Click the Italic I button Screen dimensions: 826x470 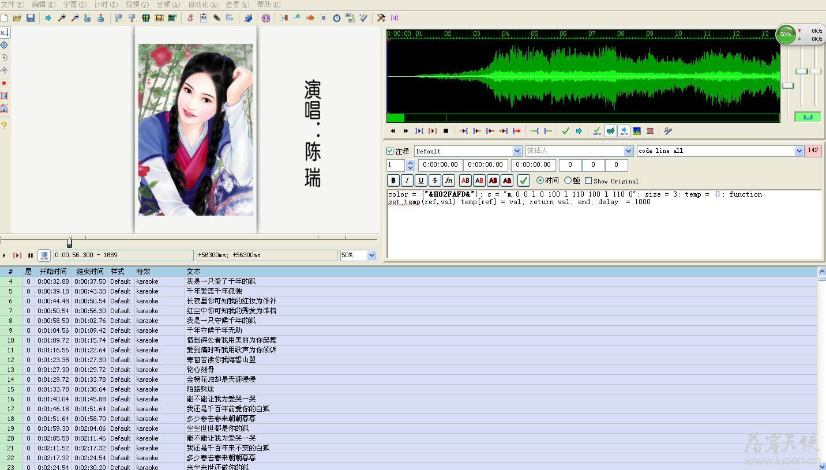click(x=407, y=181)
